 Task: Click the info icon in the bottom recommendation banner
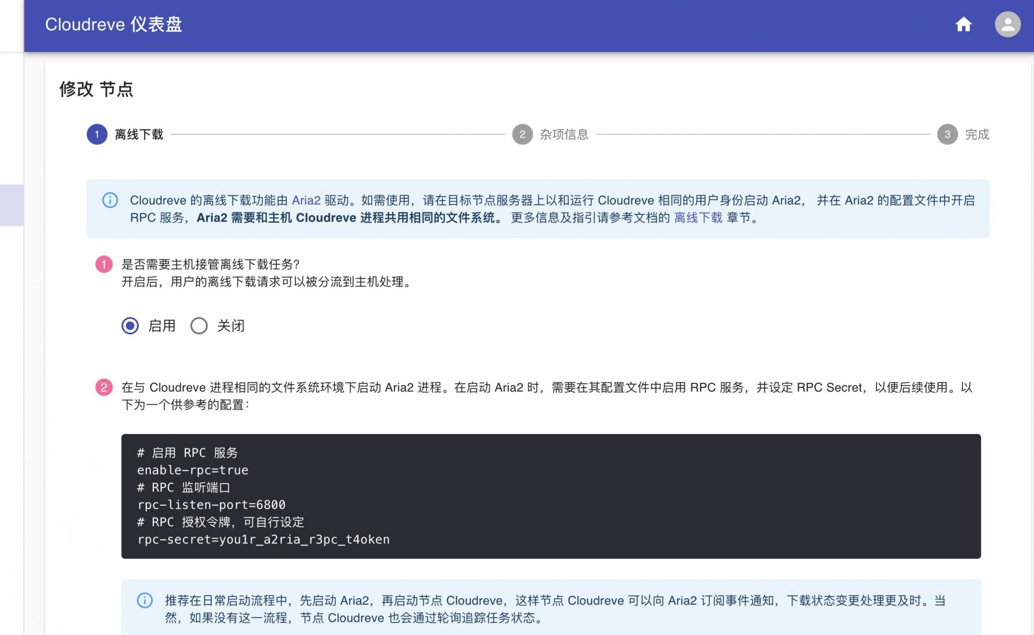point(145,600)
